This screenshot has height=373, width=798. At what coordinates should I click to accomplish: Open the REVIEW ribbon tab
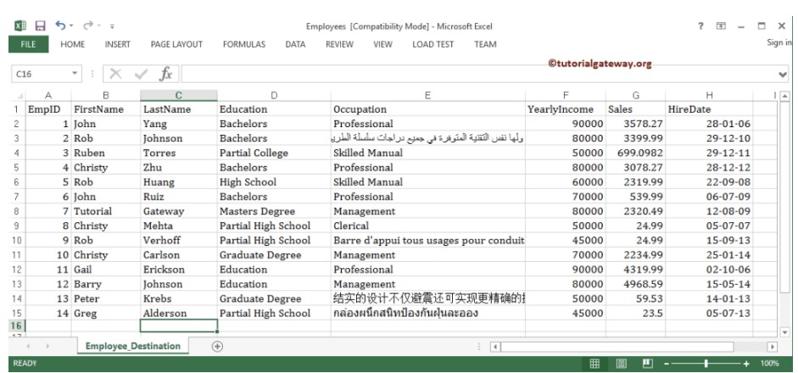pos(339,44)
